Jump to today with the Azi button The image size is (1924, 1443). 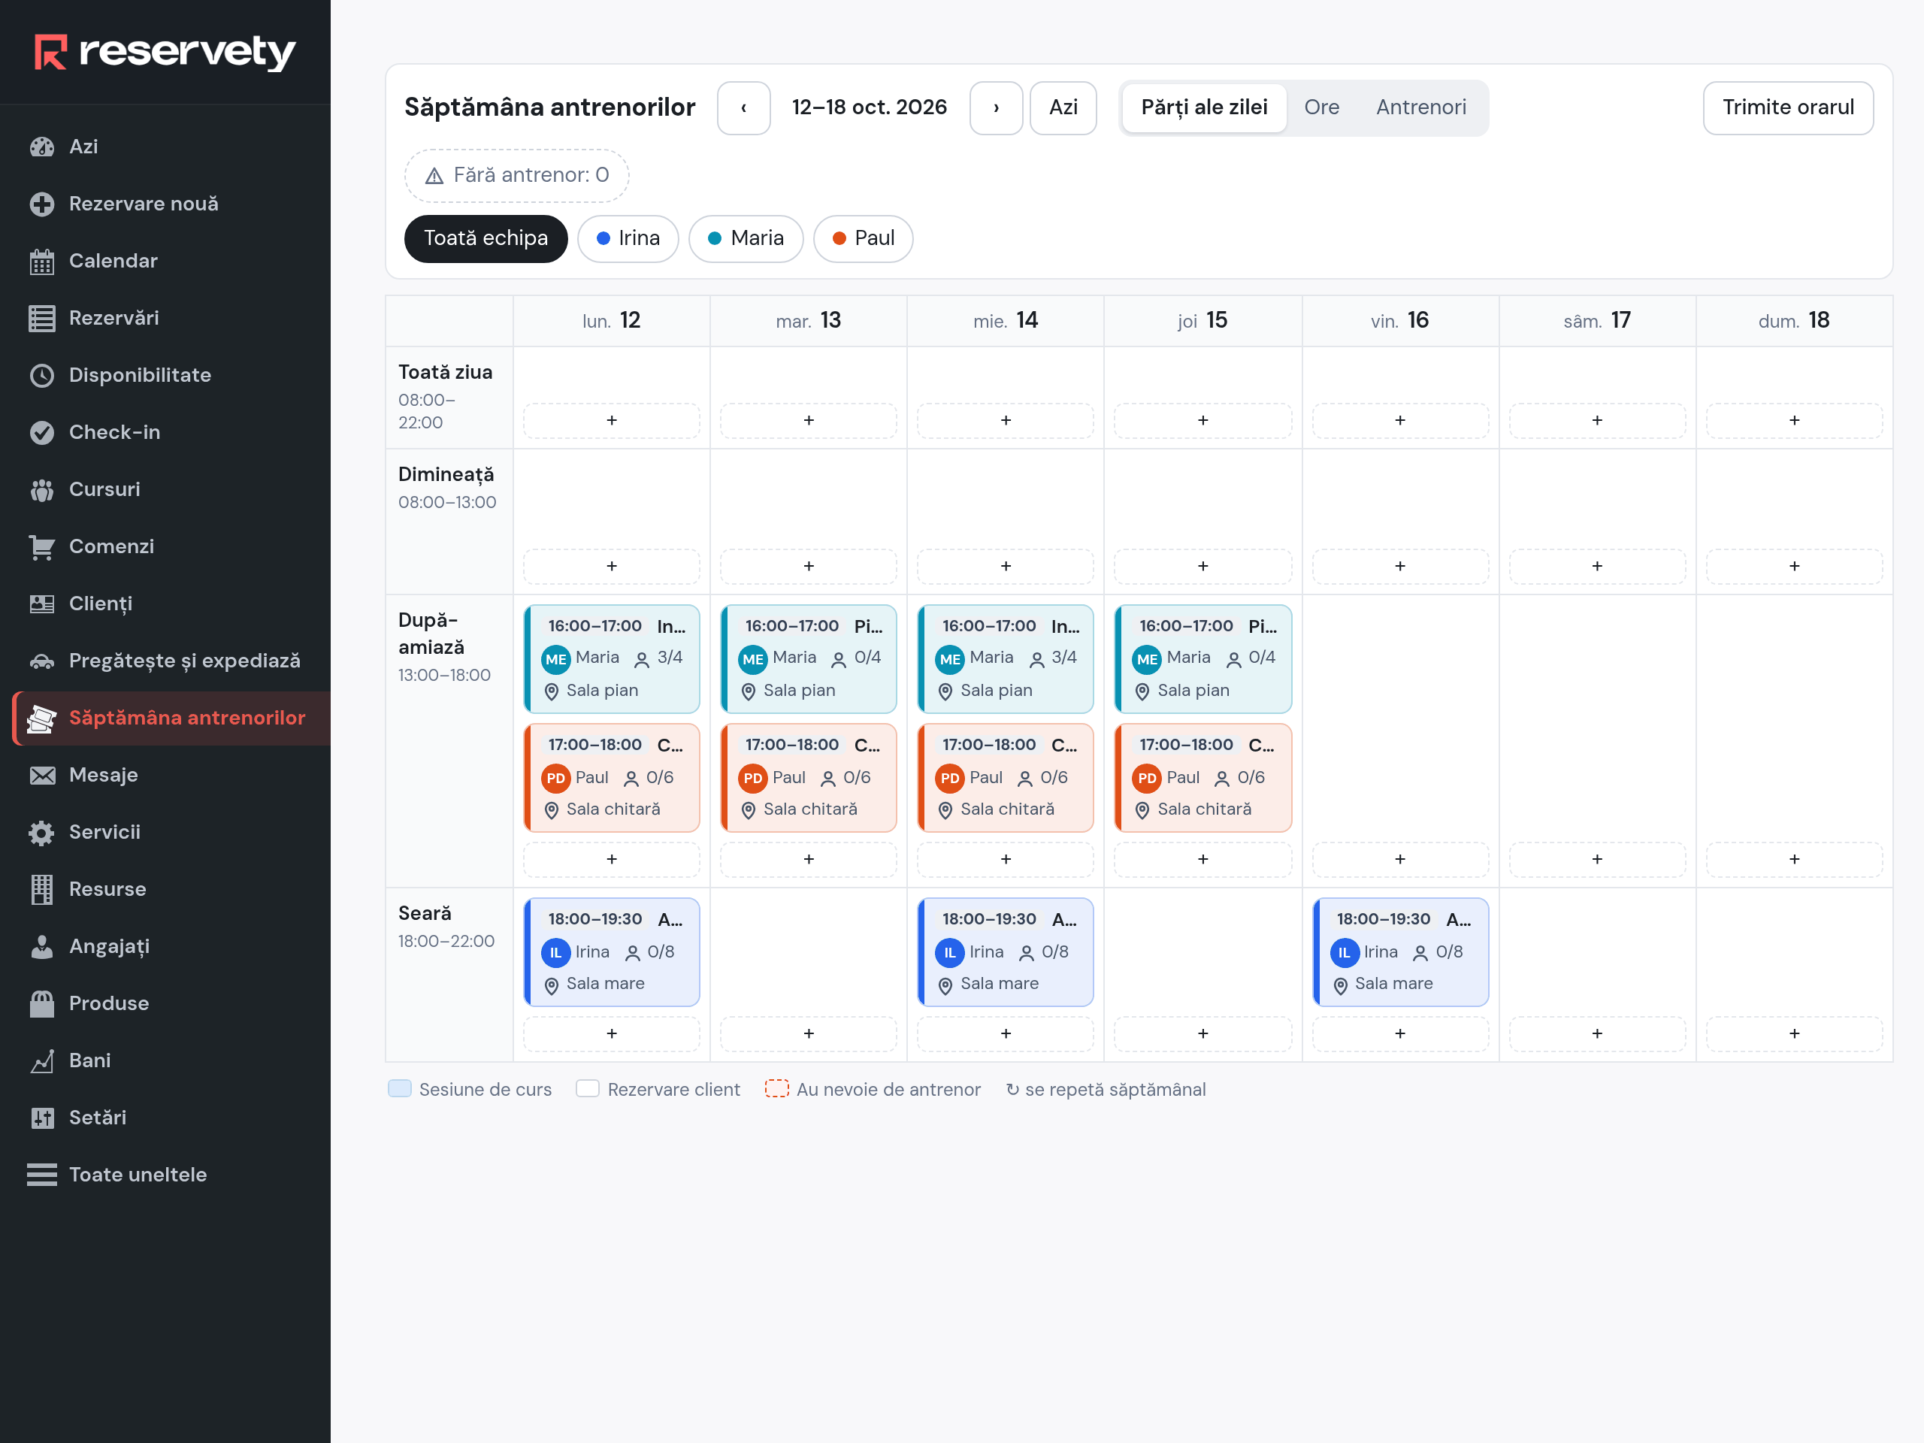click(x=1063, y=108)
